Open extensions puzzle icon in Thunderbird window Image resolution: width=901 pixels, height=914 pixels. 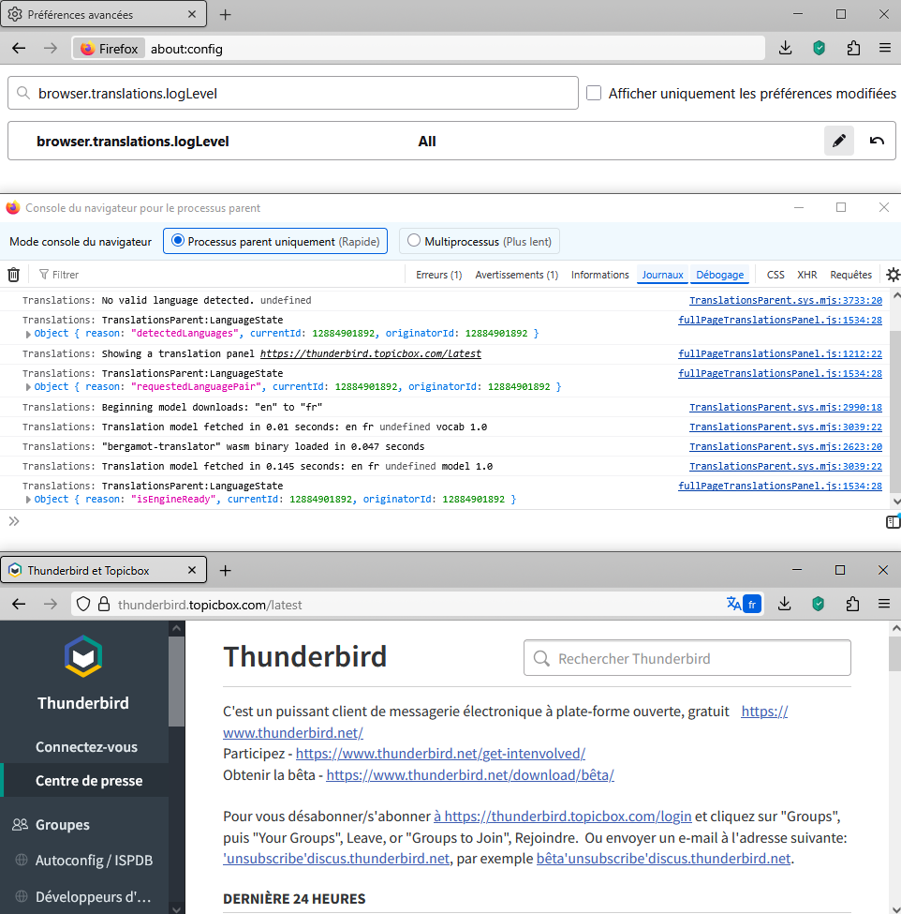point(852,605)
